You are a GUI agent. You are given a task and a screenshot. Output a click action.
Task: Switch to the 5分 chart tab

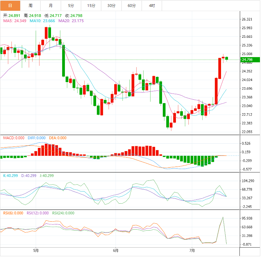click(x=71, y=6)
